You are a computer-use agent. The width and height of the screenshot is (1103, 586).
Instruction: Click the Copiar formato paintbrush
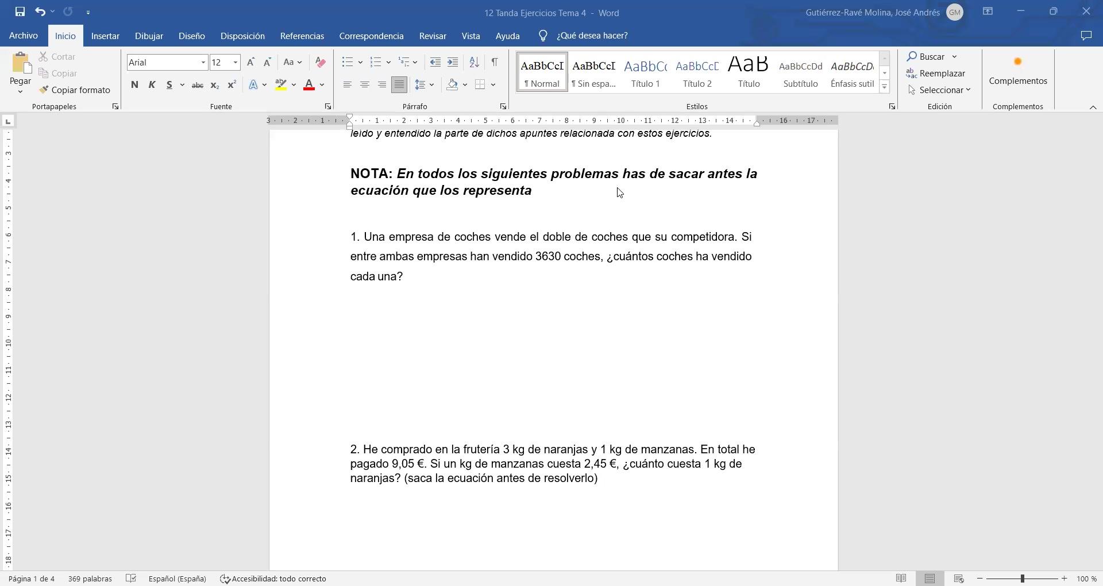click(75, 90)
